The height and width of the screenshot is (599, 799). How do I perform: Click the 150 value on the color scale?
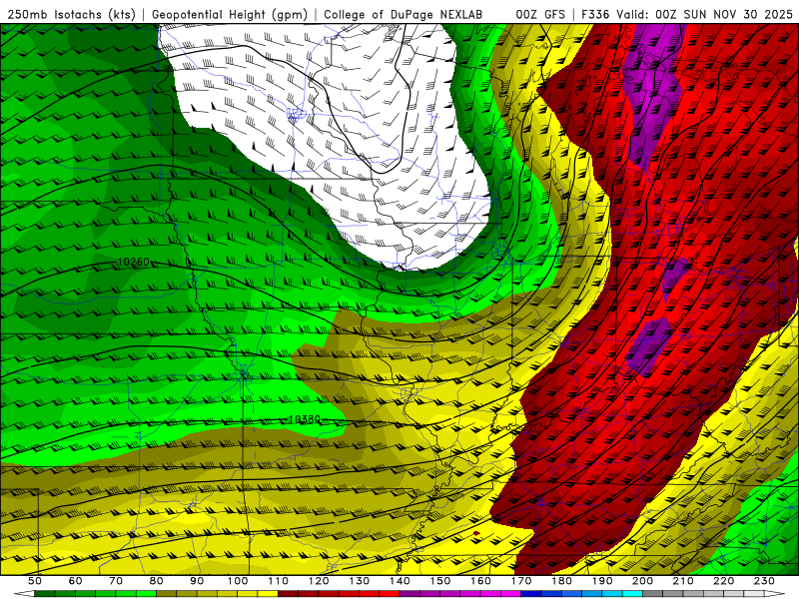coord(440,581)
